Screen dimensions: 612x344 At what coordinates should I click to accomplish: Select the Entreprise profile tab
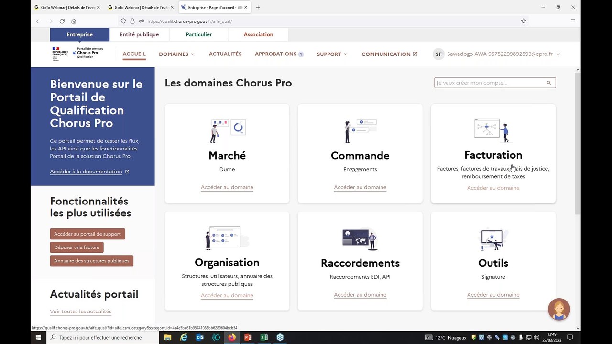coord(80,34)
